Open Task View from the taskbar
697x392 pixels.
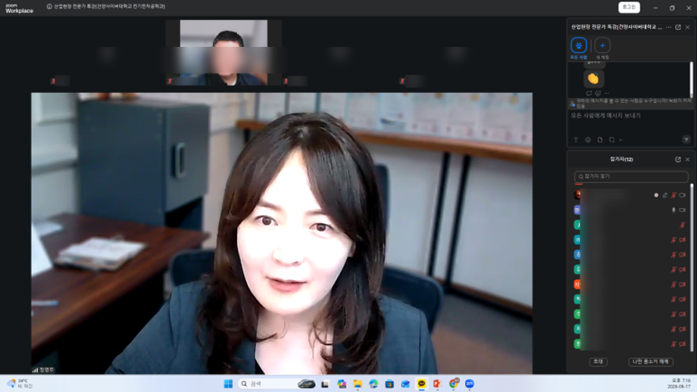click(x=325, y=384)
